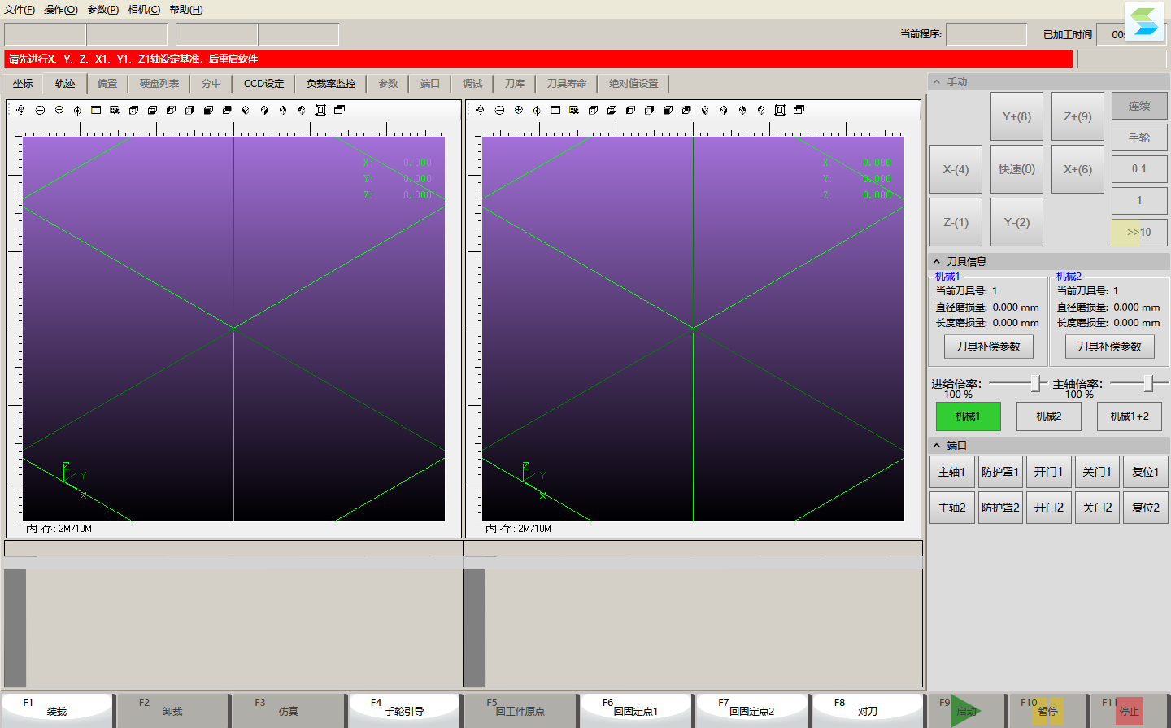Open the 帮助(H) menu
The image size is (1171, 728).
point(186,10)
